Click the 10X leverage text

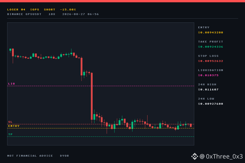52,14
